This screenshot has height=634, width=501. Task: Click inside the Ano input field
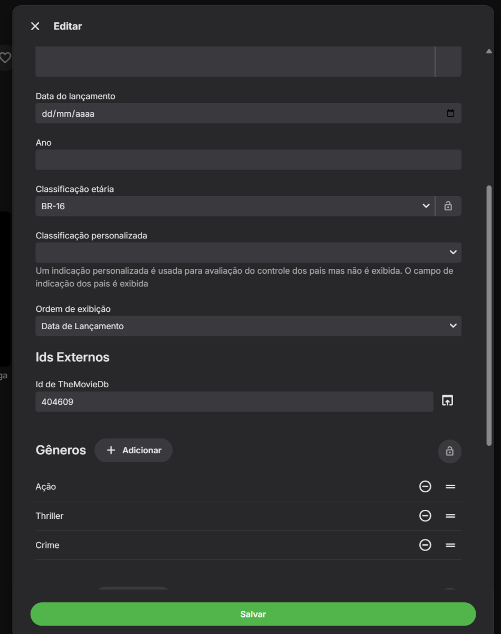248,158
